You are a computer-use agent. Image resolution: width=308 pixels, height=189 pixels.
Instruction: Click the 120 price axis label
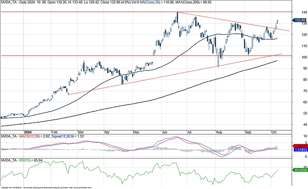coord(304,34)
